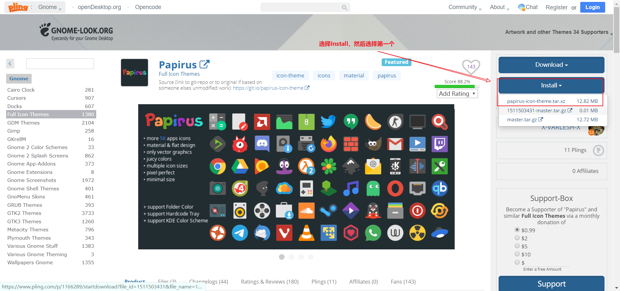Screen dimensions: 620x291
Task: Click the sidebar category filter field
Action: click(x=60, y=64)
